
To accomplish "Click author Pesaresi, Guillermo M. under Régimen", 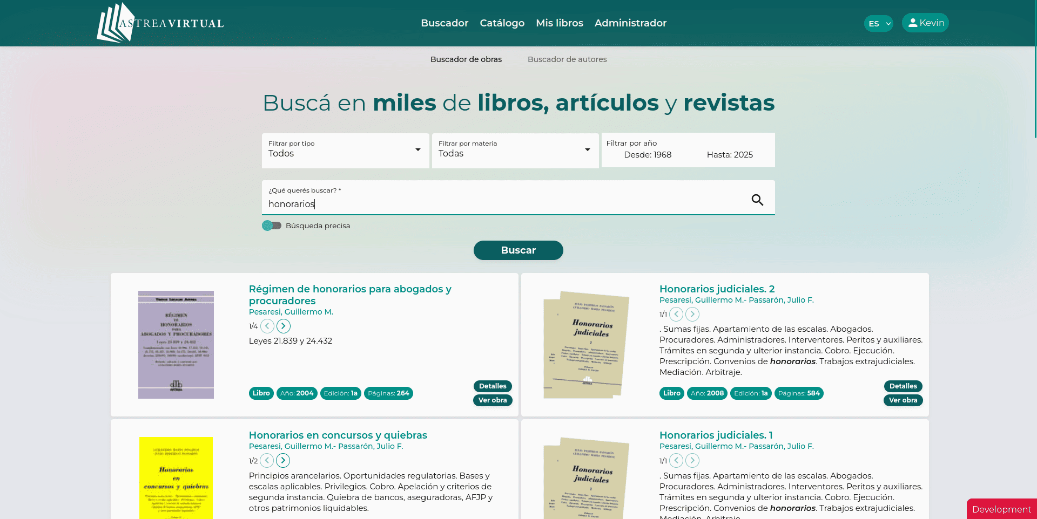I will pyautogui.click(x=291, y=312).
